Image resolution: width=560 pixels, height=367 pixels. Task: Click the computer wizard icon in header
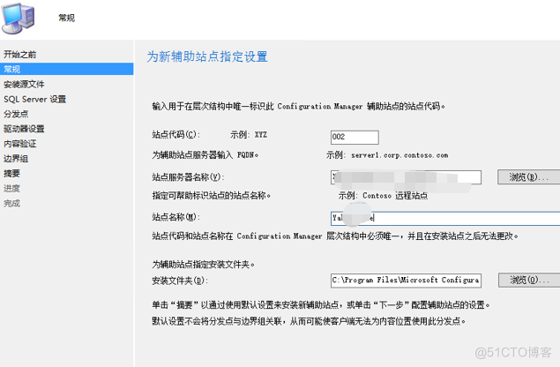[x=18, y=18]
